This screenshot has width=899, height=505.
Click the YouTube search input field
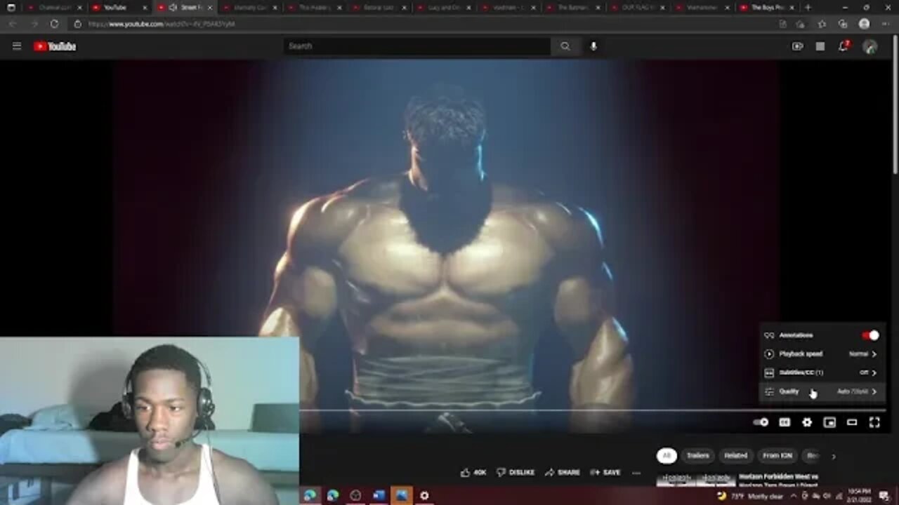[x=417, y=46]
